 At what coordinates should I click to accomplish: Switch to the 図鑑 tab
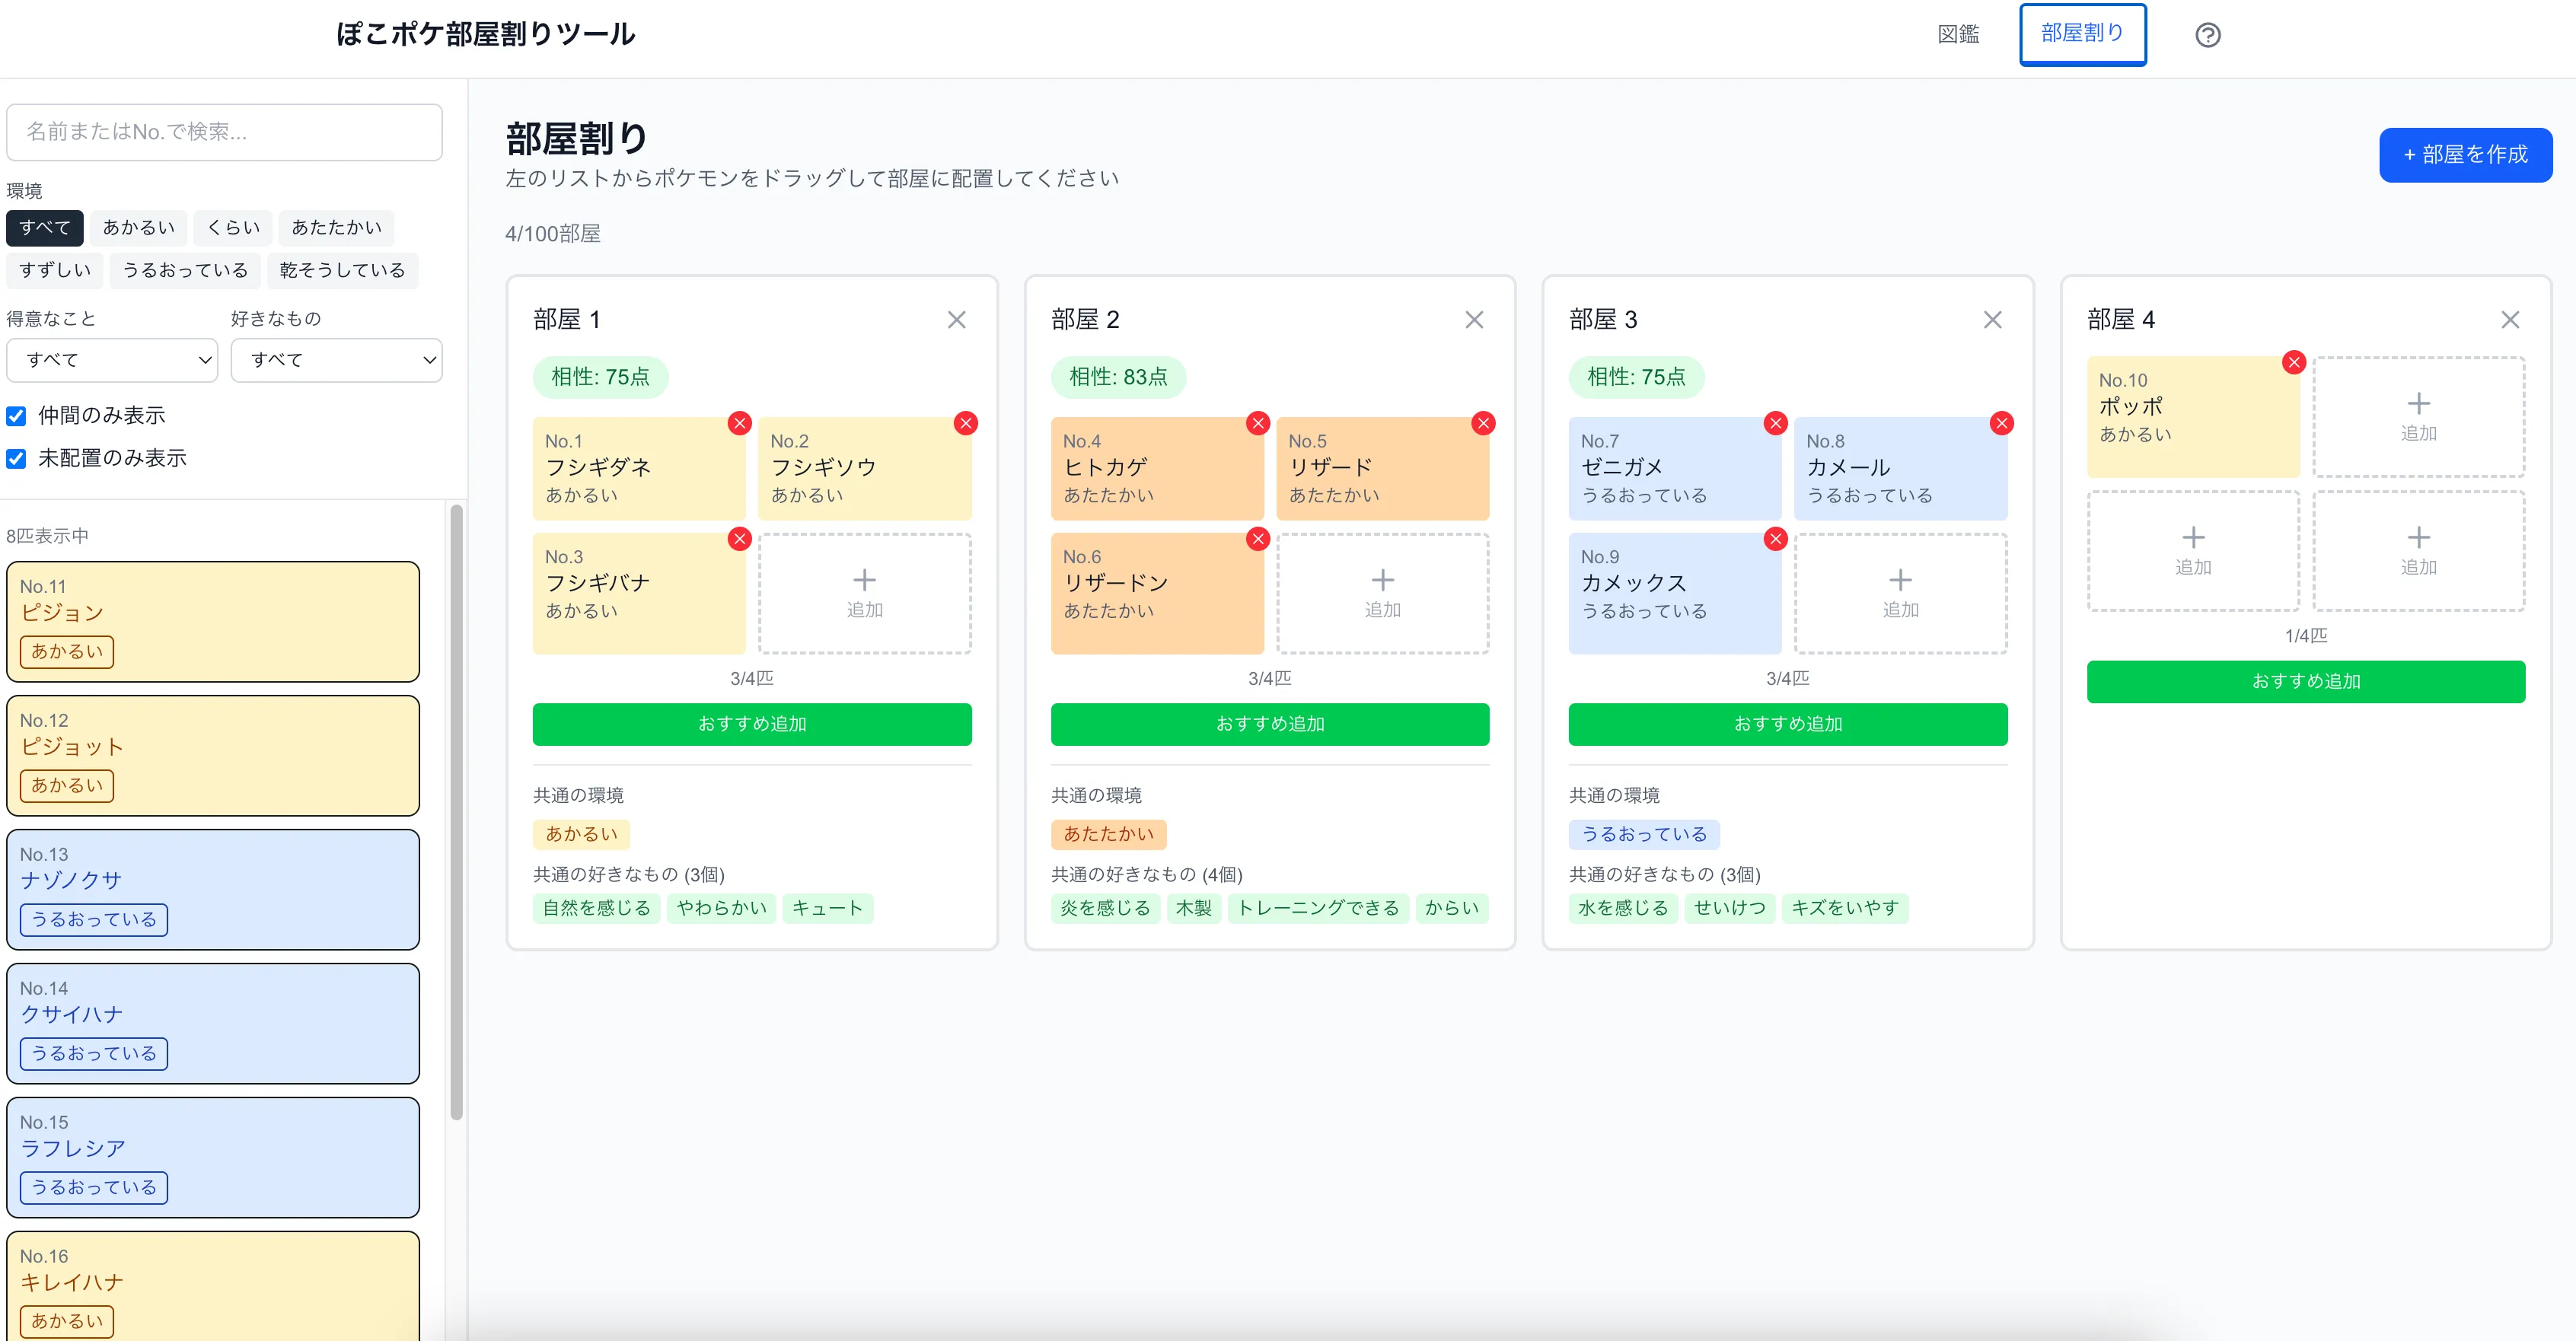(1958, 35)
